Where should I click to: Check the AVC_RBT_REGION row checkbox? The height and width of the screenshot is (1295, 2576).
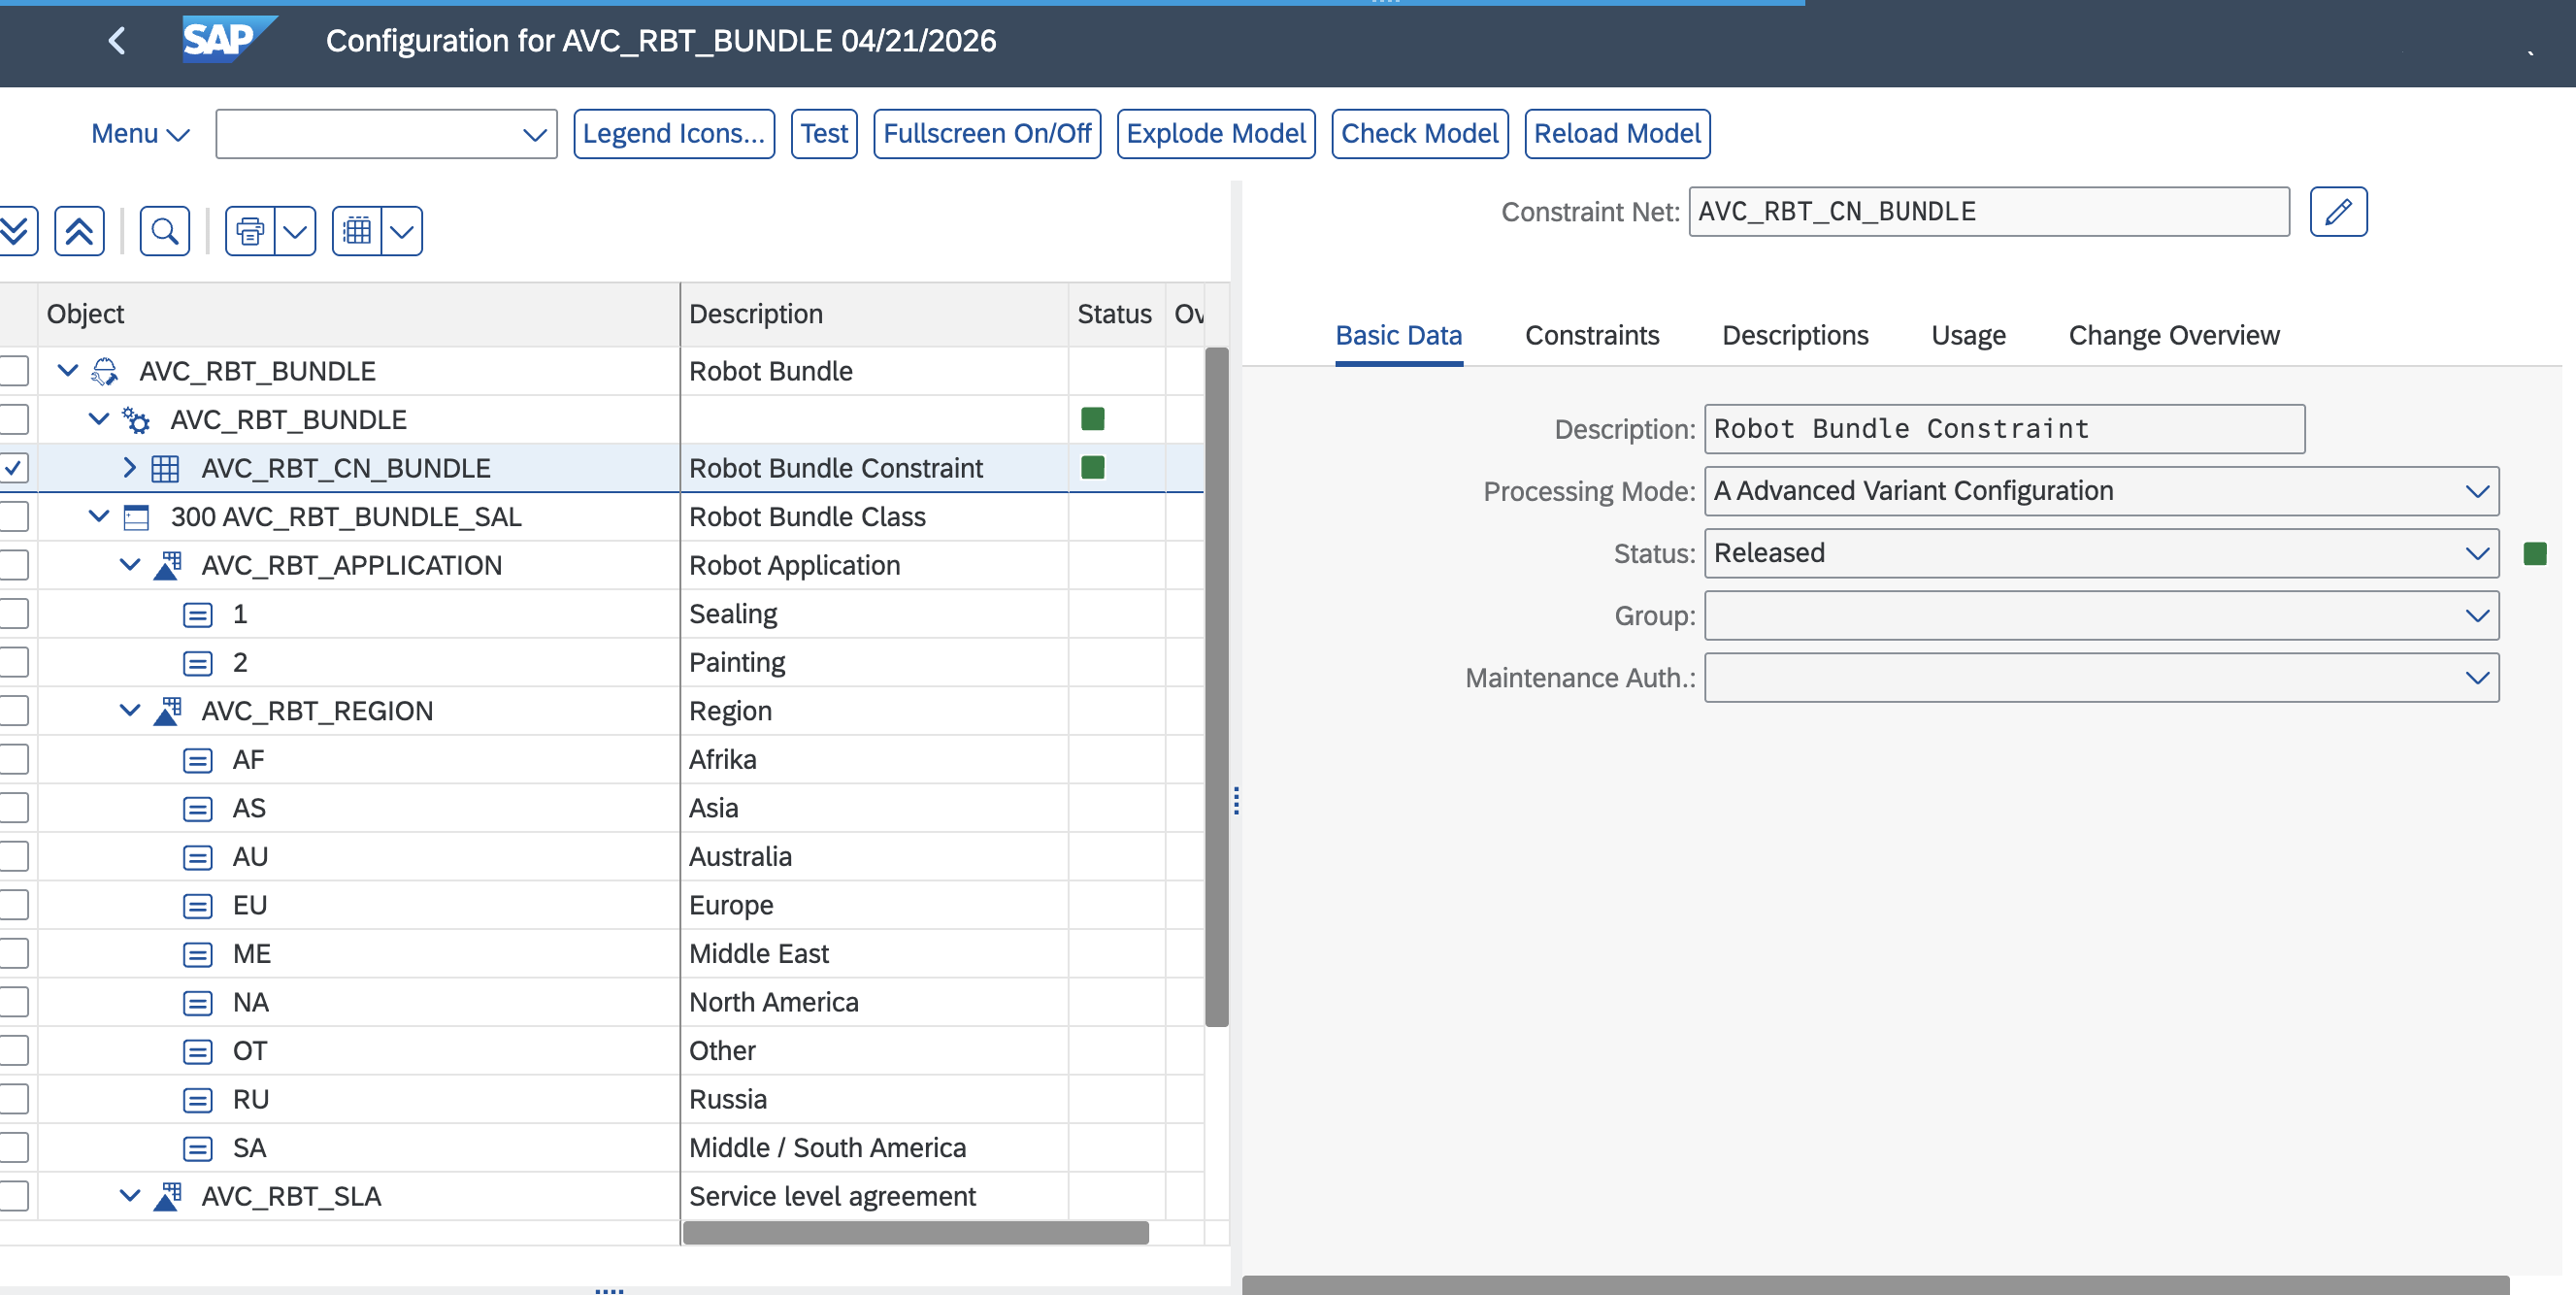13,711
